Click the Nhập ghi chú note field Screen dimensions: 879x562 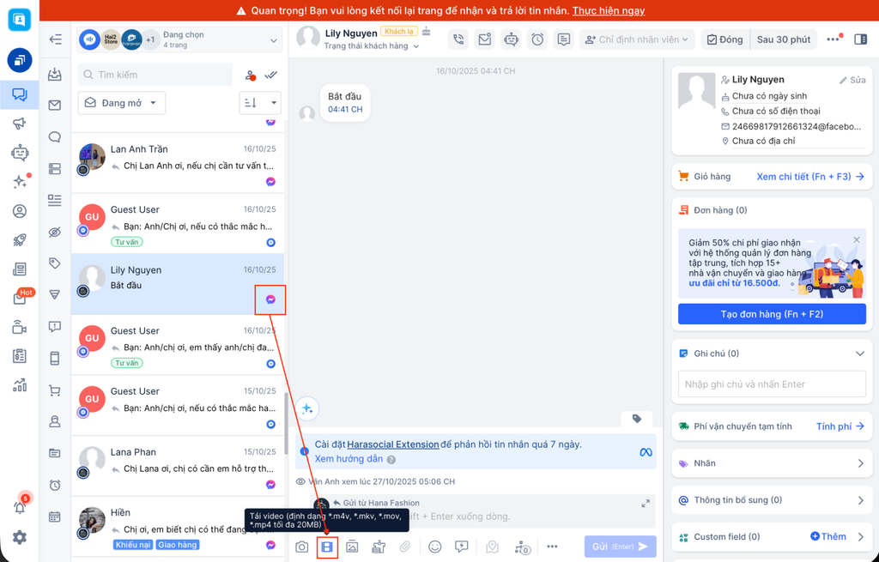pyautogui.click(x=772, y=384)
